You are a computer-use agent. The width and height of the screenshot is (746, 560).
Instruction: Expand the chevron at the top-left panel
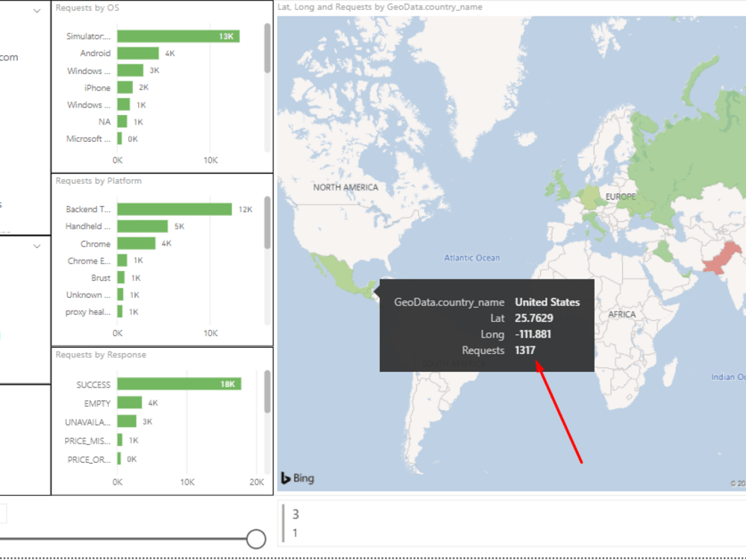[35, 11]
